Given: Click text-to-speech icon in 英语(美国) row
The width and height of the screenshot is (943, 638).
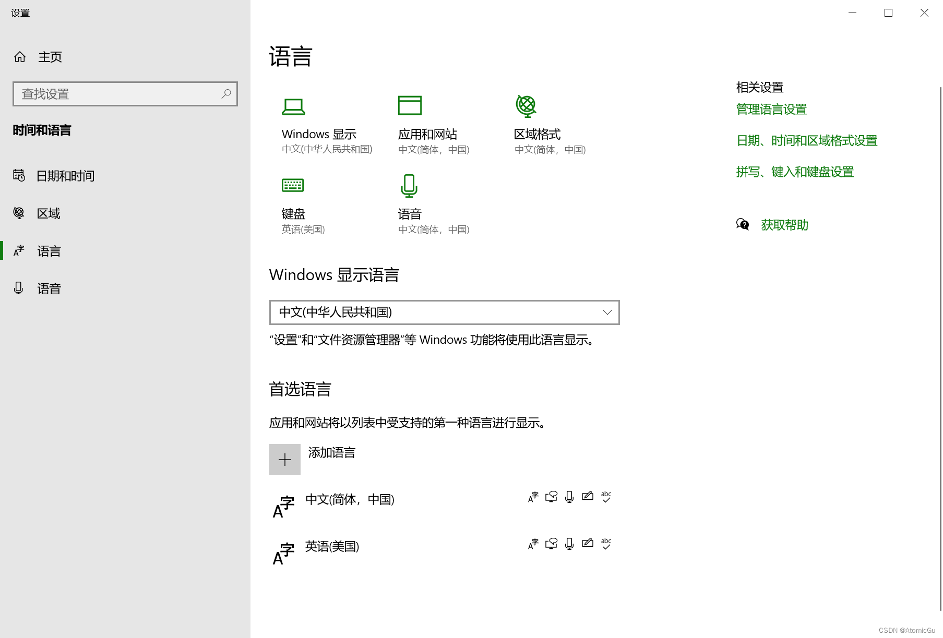Looking at the screenshot, I should pos(552,544).
